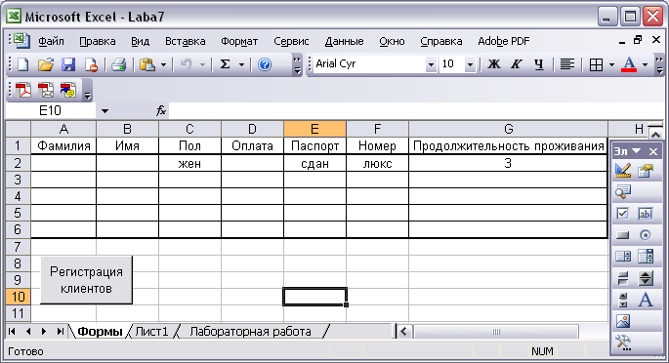Go to first sheet tab navigation arrow
The width and height of the screenshot is (669, 363).
pyautogui.click(x=12, y=332)
